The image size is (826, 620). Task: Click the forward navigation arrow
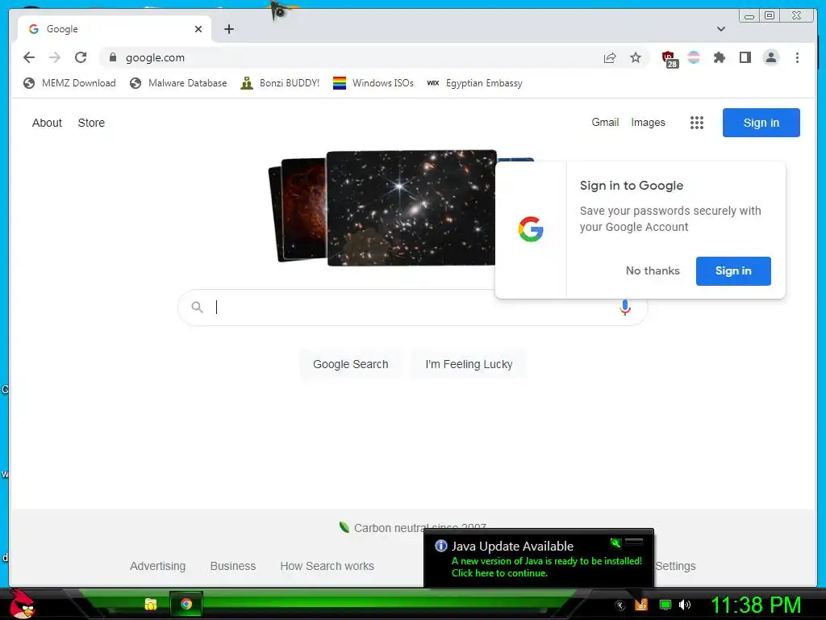(x=55, y=57)
